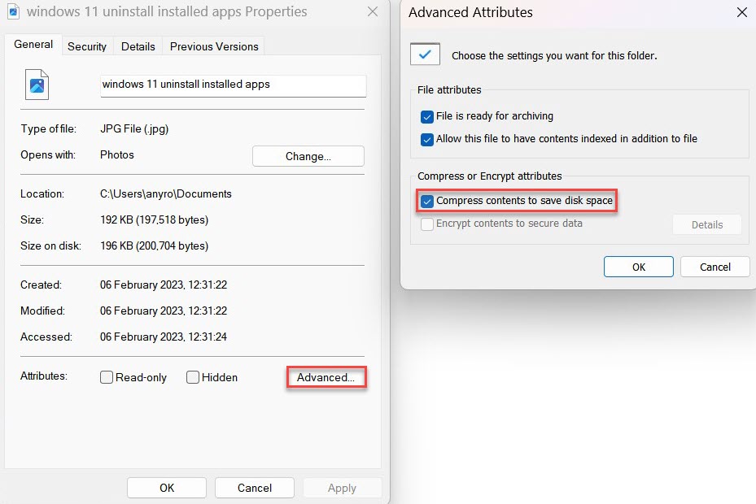Open the Advanced... attributes button
756x504 pixels.
coord(326,377)
